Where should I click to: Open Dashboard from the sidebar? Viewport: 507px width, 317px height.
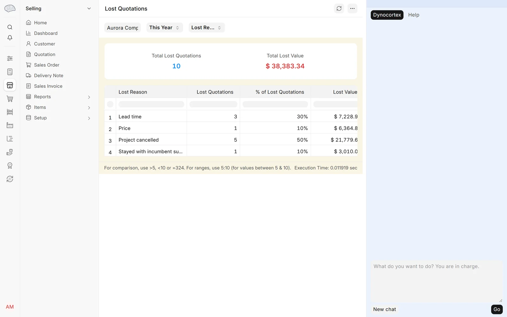coord(46,33)
